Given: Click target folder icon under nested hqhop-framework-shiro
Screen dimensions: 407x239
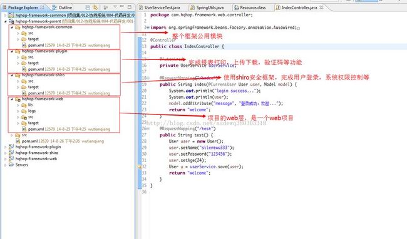Looking at the screenshot, I should coord(24,87).
